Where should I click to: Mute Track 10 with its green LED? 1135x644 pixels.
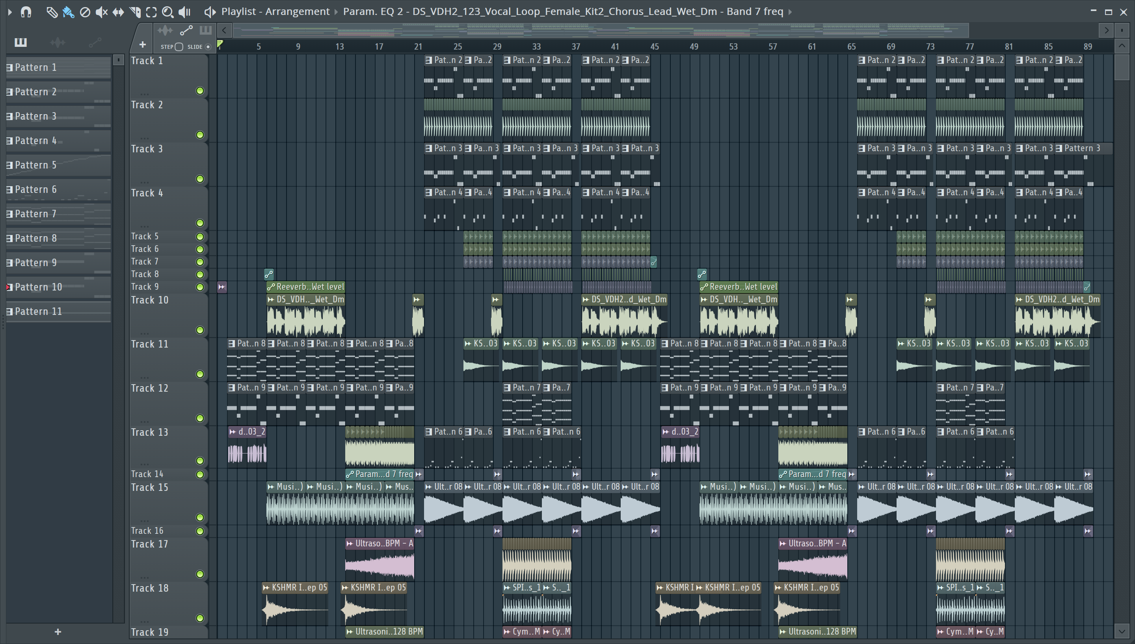point(200,330)
